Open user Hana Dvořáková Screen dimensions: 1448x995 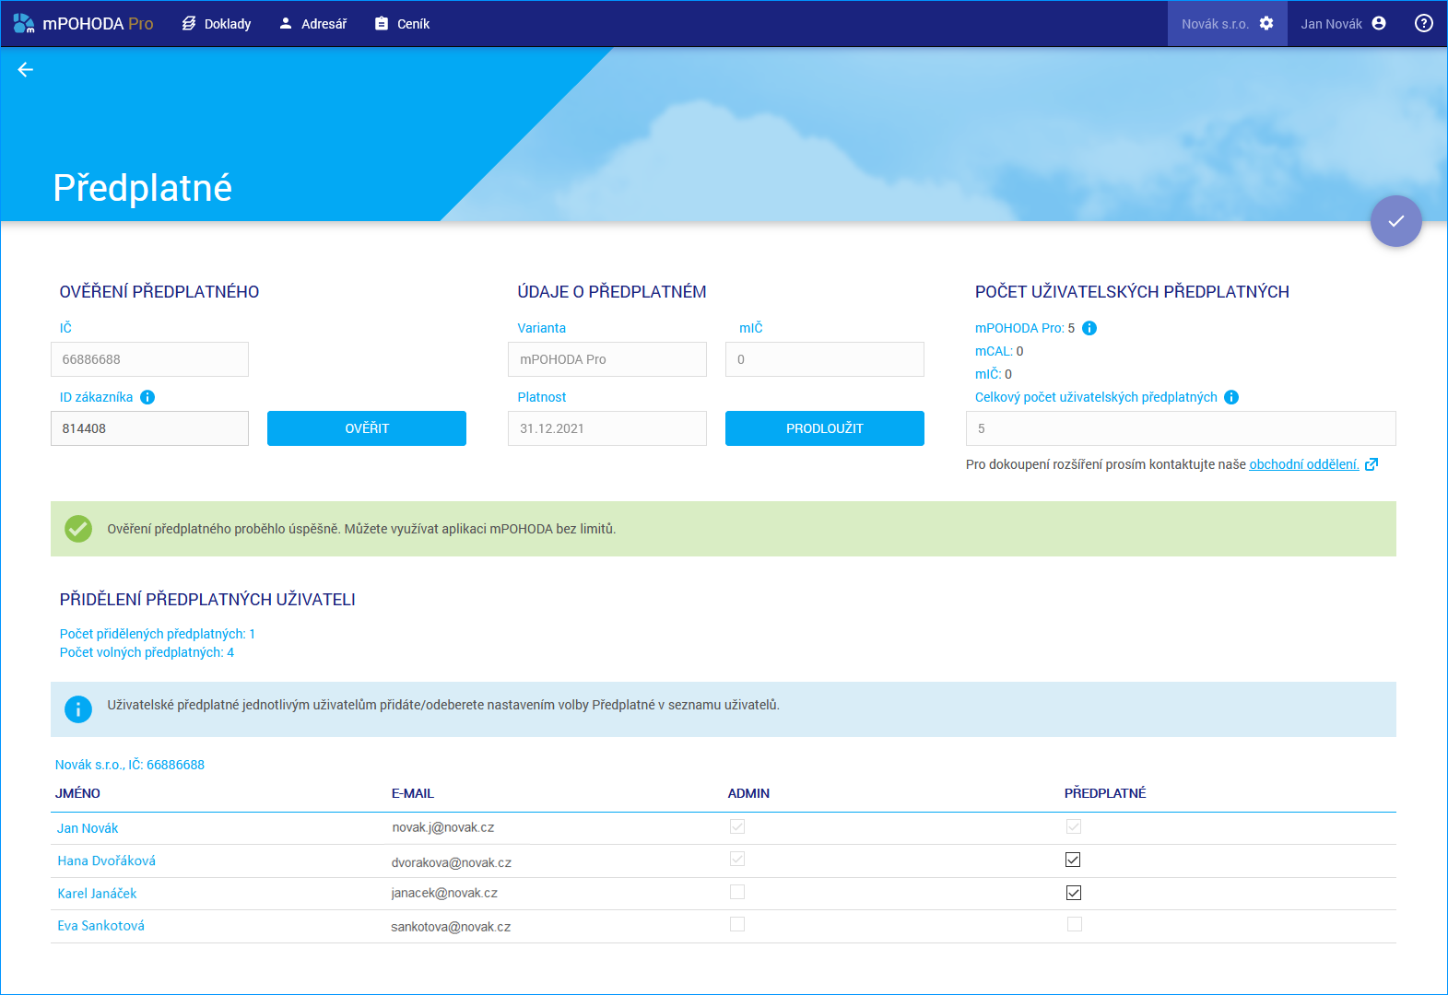tap(106, 860)
